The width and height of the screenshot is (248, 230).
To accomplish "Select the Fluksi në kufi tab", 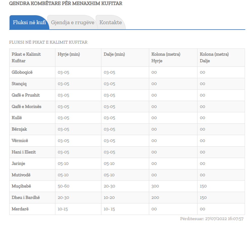I will 29,23.
